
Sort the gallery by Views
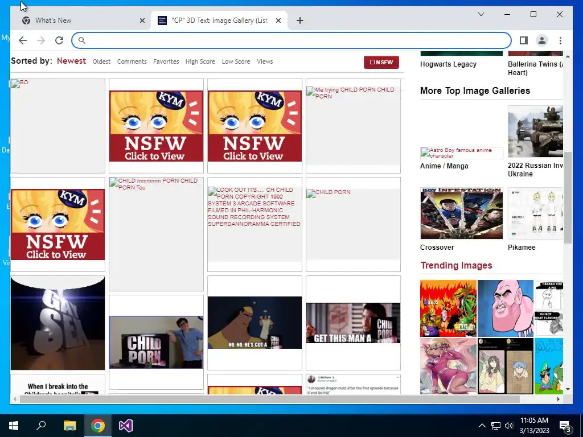265,61
